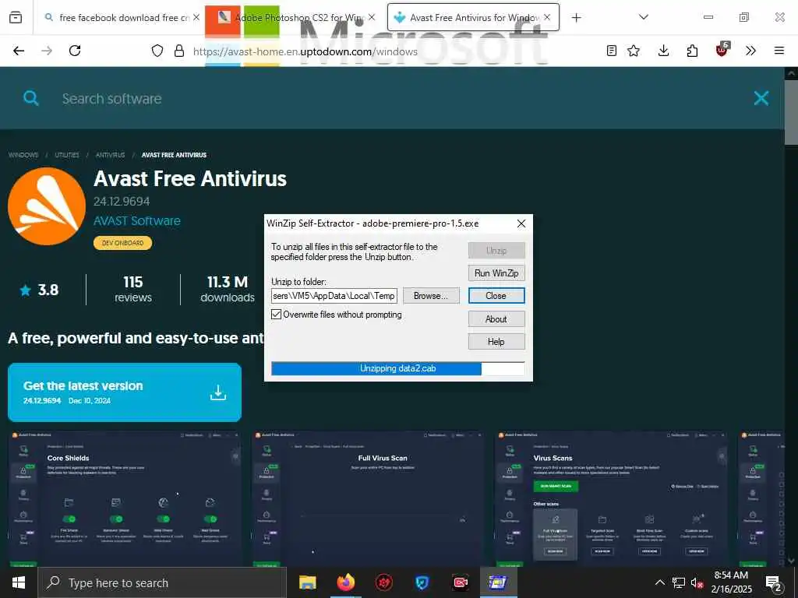This screenshot has width=798, height=598.
Task: Click the Firefox forward arrow
Action: [x=47, y=51]
